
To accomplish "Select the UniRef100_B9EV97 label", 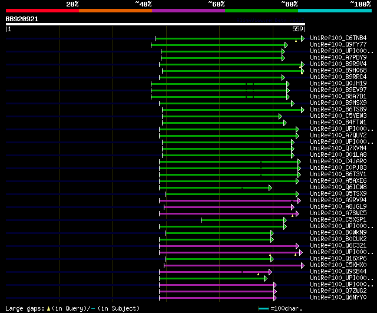I will click(338, 90).
